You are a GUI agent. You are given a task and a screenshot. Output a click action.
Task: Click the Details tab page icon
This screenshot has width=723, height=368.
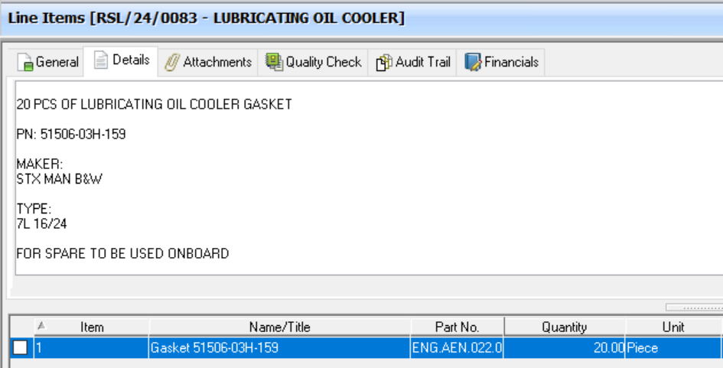[x=101, y=60]
